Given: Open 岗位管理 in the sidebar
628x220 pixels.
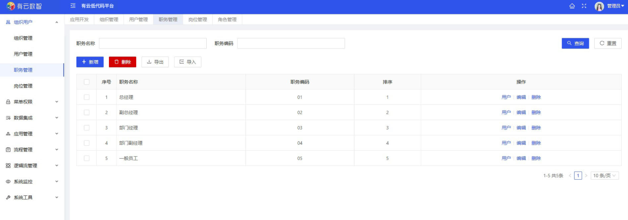Looking at the screenshot, I should coord(23,86).
